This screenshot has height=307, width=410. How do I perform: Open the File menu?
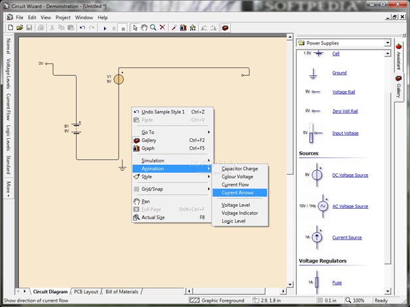click(20, 18)
